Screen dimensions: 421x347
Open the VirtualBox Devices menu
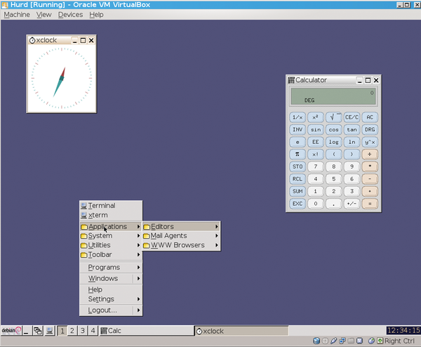point(70,15)
